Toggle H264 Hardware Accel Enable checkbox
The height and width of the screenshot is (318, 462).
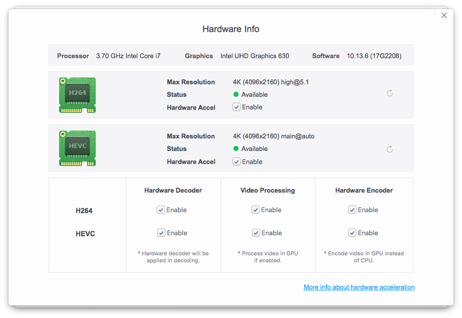237,107
